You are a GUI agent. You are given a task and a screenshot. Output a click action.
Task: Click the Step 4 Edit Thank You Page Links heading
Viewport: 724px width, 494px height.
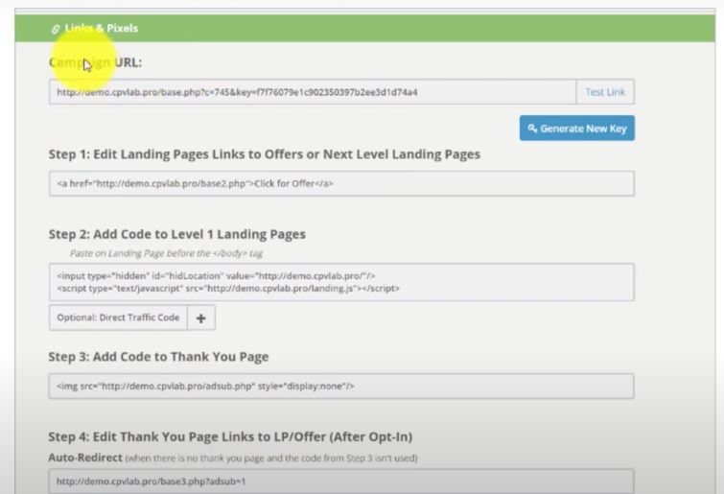(230, 436)
